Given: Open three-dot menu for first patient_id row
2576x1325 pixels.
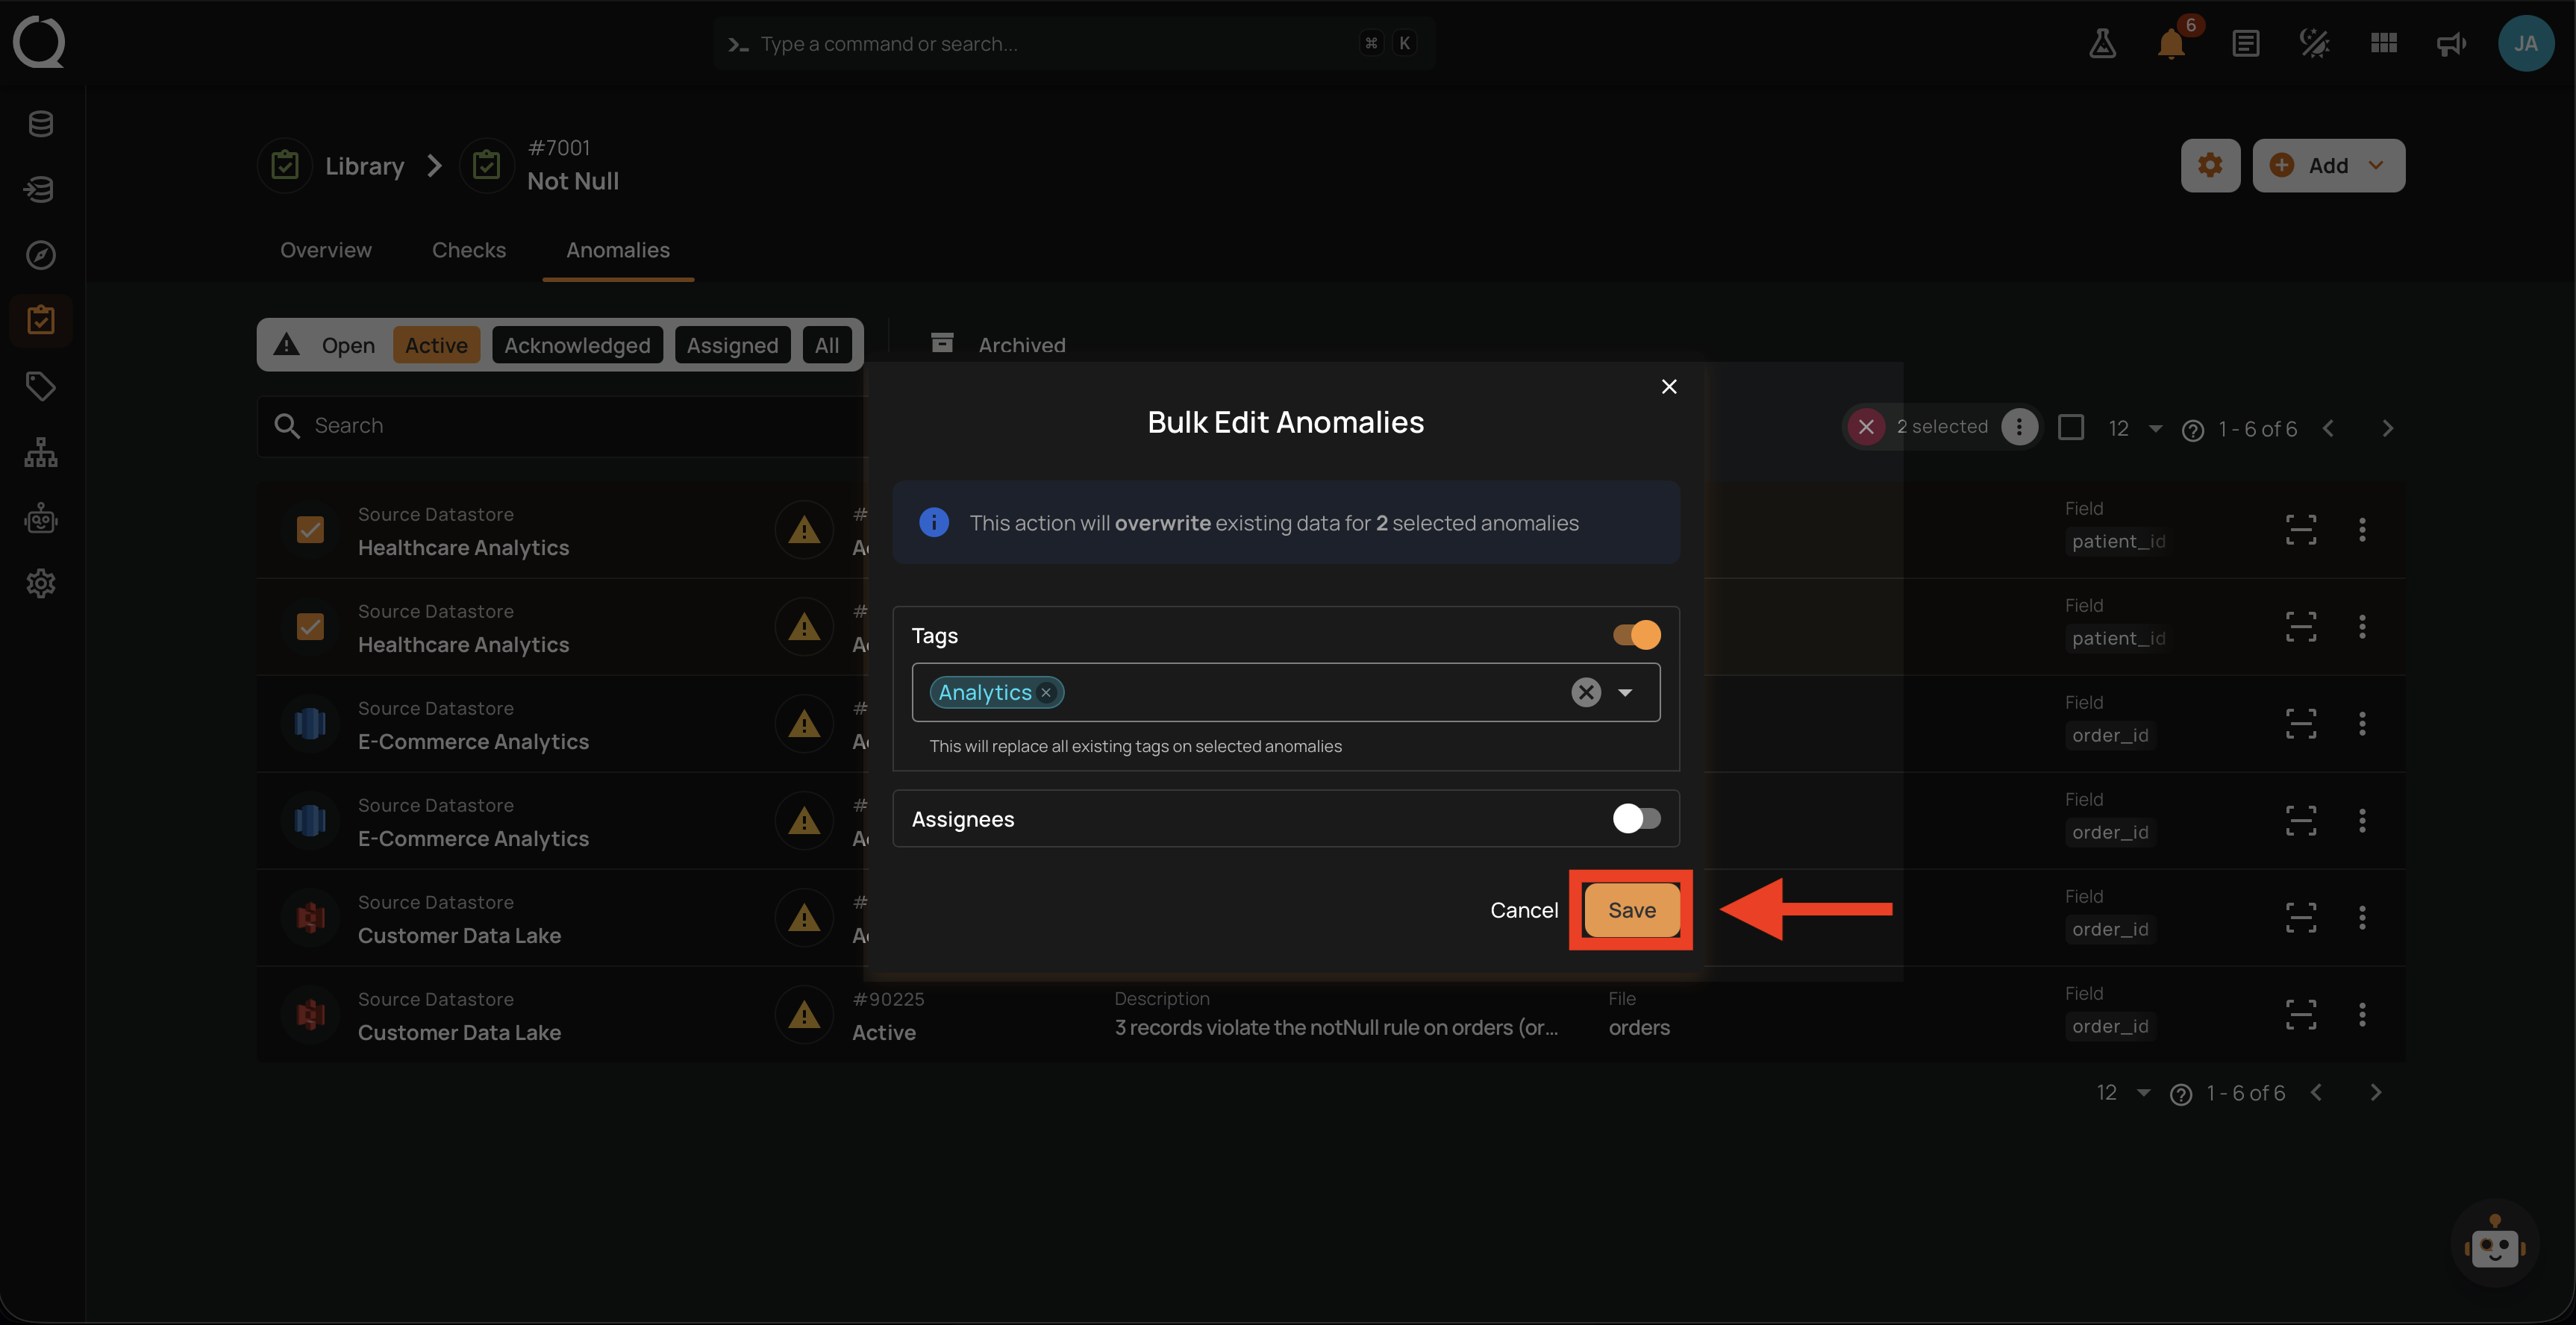Looking at the screenshot, I should pos(2363,529).
